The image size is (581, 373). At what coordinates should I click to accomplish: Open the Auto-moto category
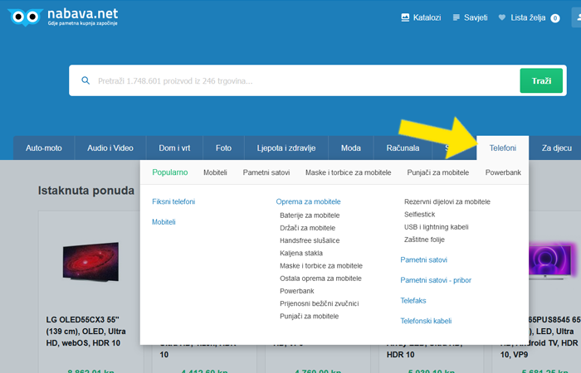44,148
